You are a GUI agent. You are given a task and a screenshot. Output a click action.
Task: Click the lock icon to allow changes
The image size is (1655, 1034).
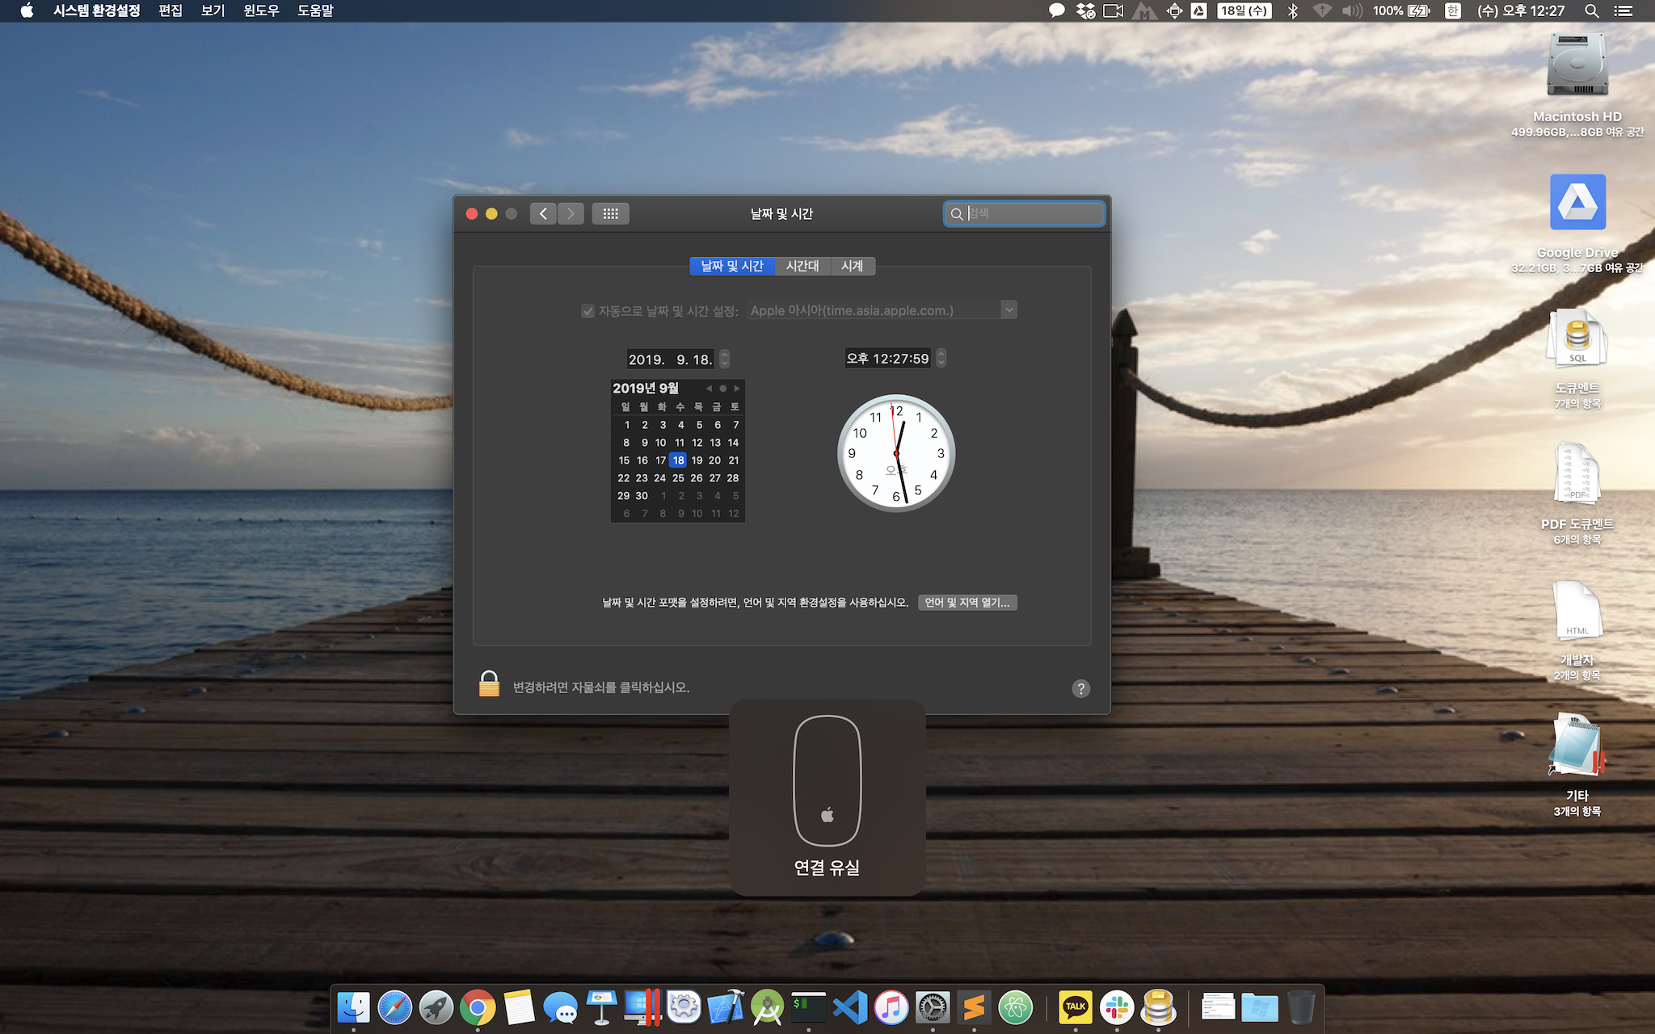tap(489, 684)
